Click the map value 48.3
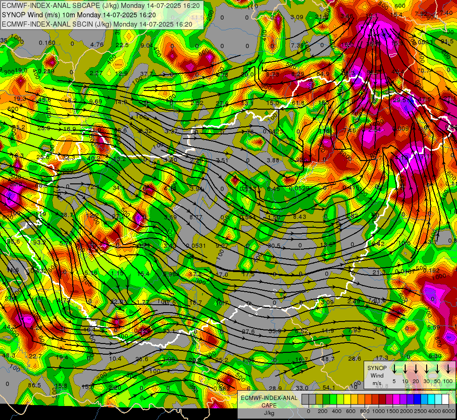The image size is (457, 420). coord(9,356)
